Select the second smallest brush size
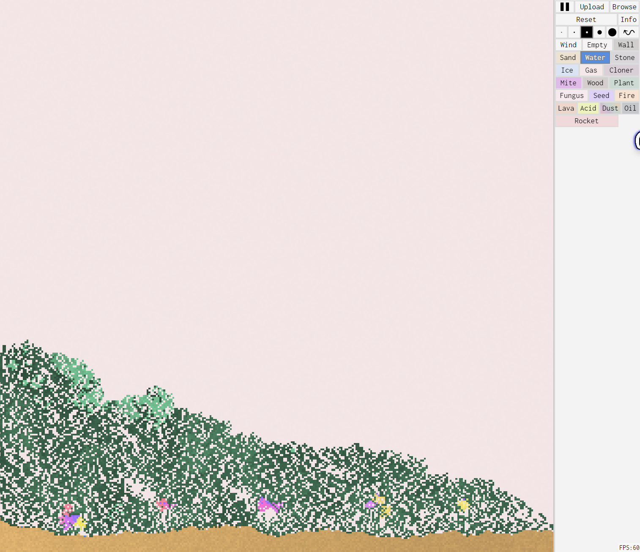This screenshot has height=552, width=640. (x=574, y=32)
